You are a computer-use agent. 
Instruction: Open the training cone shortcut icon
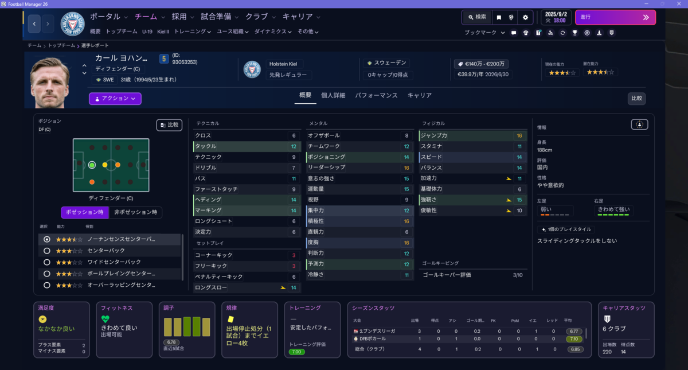point(599,33)
